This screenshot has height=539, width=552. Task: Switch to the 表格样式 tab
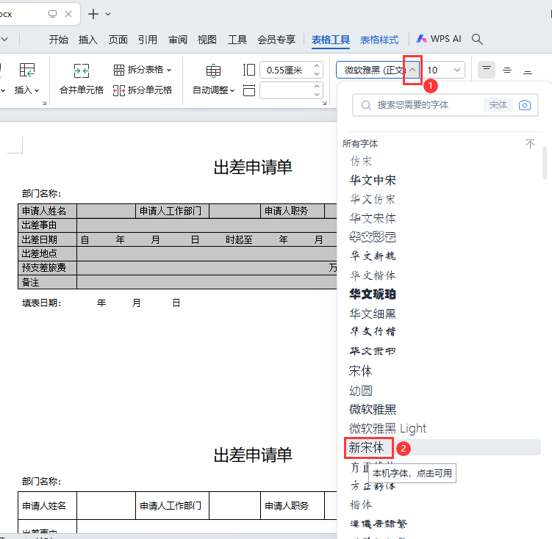tap(379, 40)
